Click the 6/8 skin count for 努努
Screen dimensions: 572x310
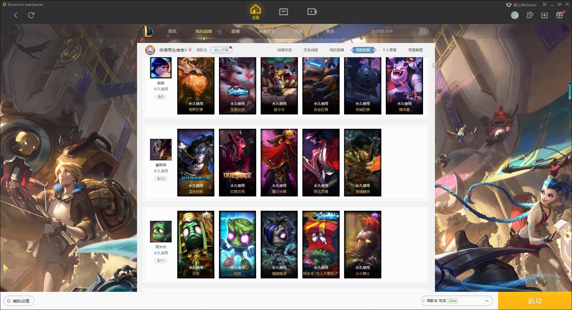point(161,97)
